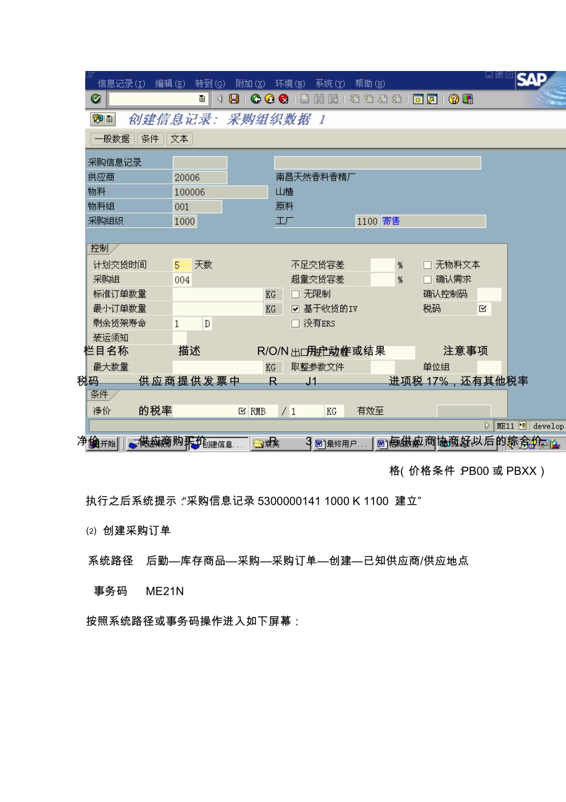Image resolution: width=566 pixels, height=802 pixels.
Task: Open the 系统(Y) menu
Action: pos(330,84)
